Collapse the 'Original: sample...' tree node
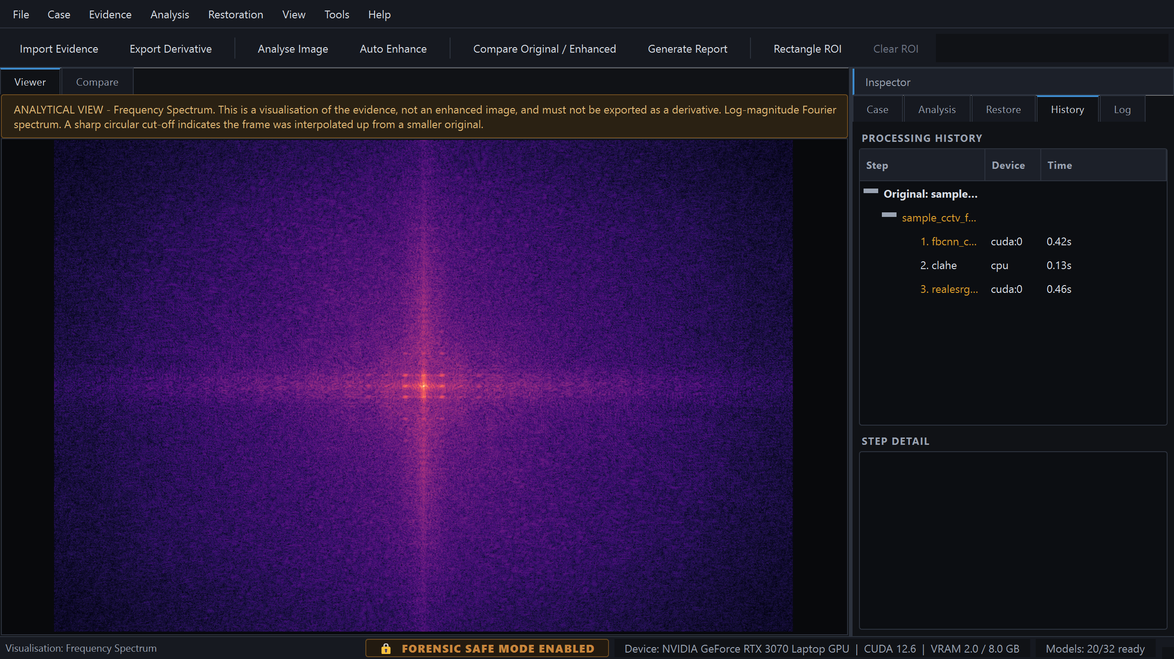1174x659 pixels. point(870,191)
